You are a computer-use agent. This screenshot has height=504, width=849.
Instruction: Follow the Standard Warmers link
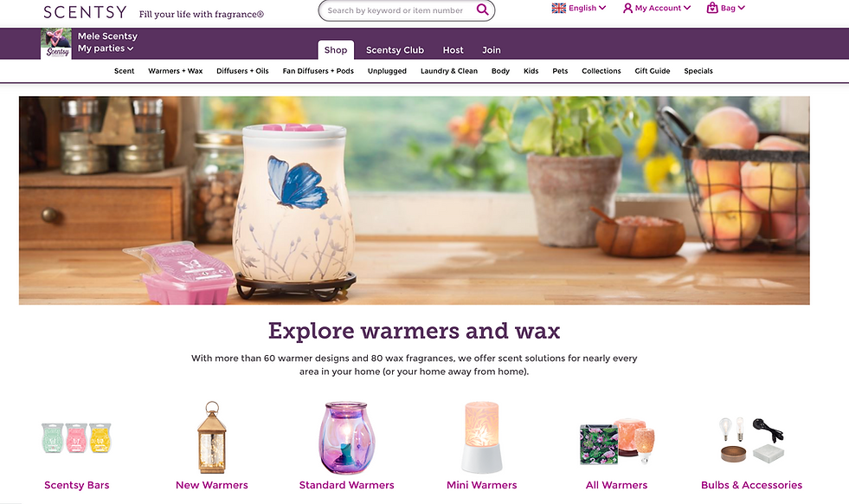346,485
